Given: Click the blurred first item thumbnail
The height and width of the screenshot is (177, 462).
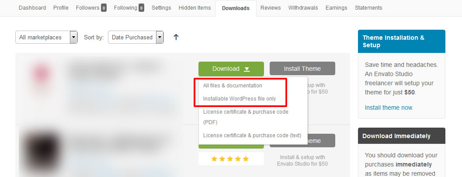Looking at the screenshot, I should click(x=41, y=75).
